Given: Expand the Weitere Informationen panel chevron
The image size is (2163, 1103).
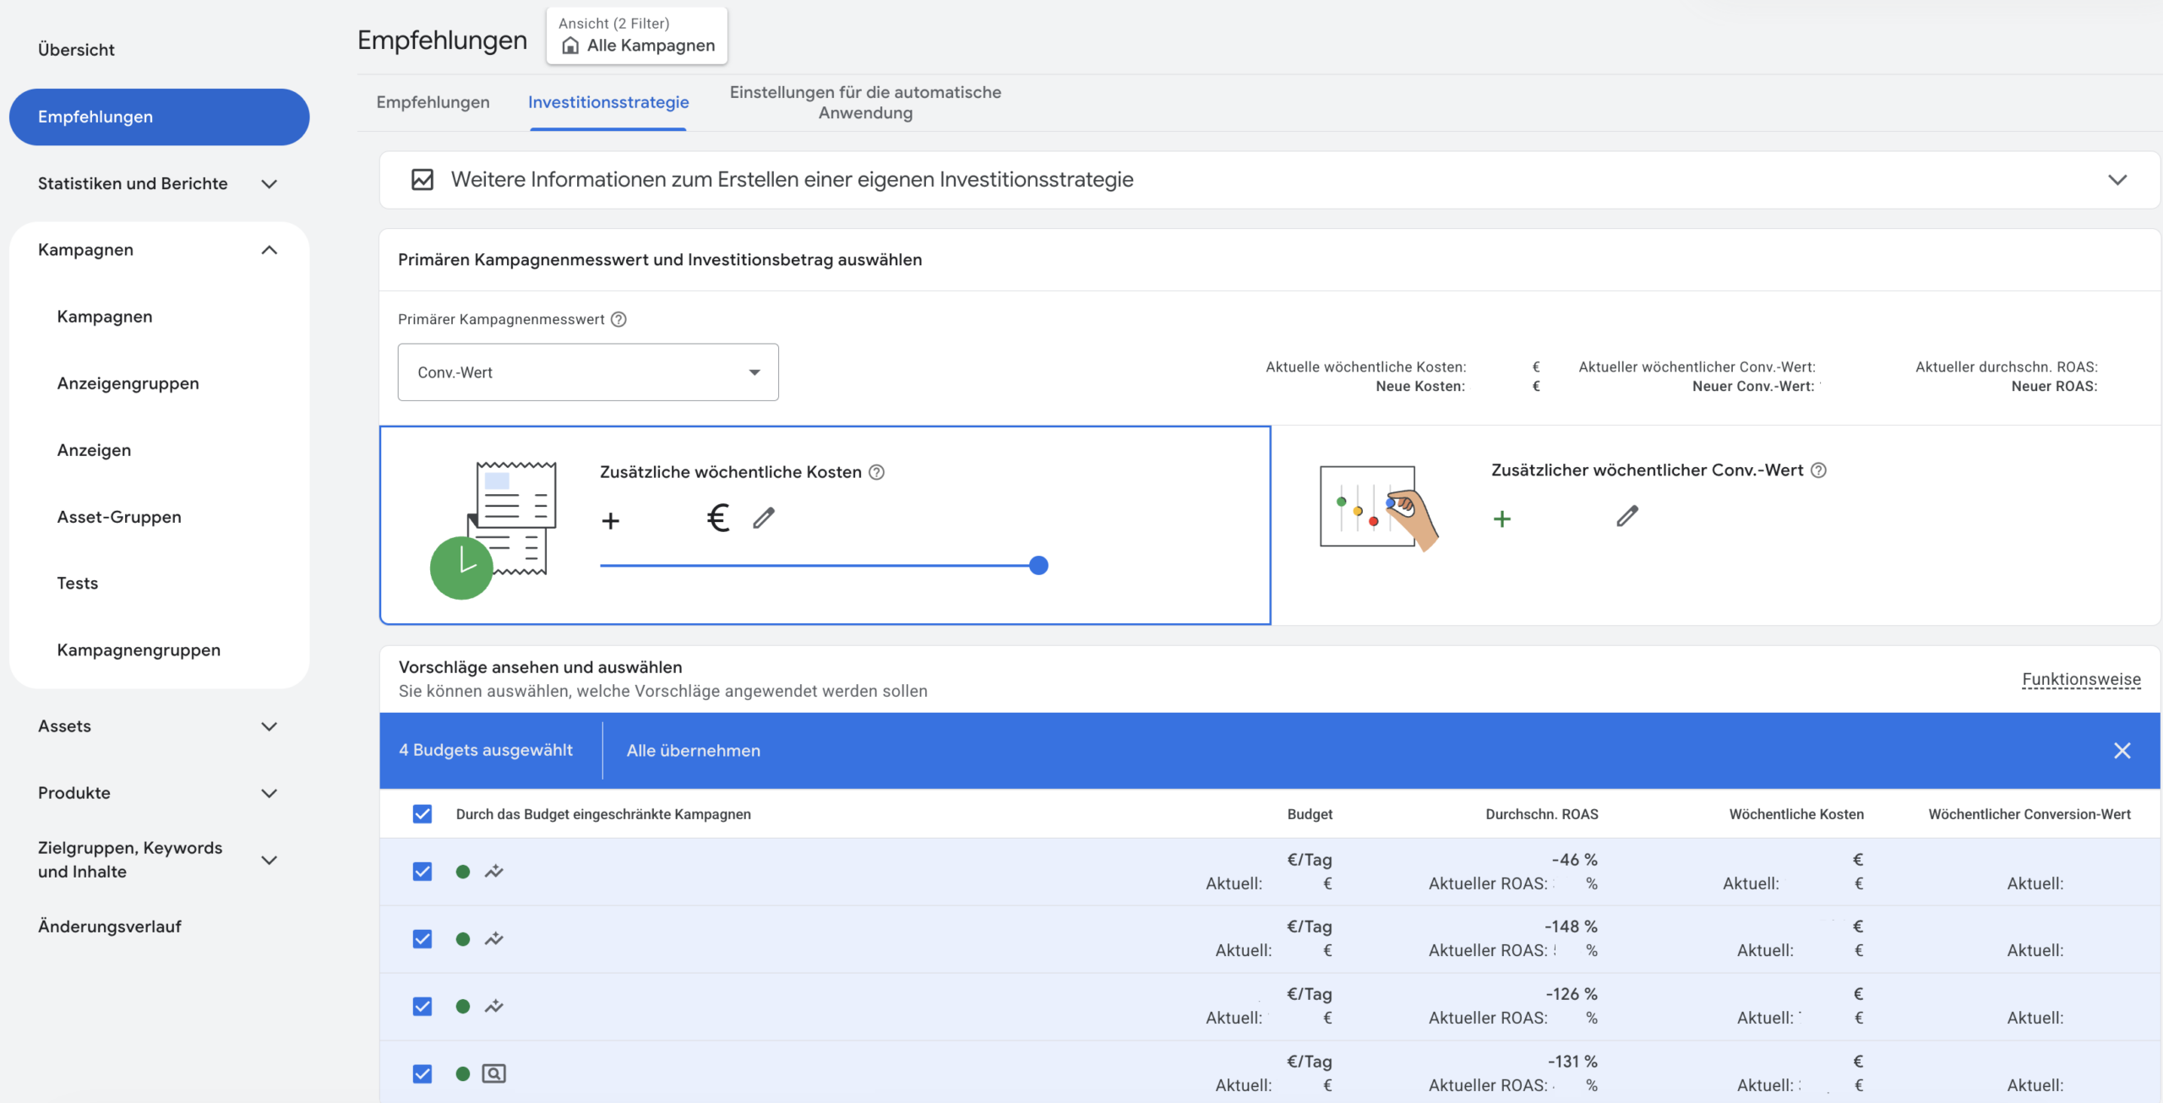Looking at the screenshot, I should tap(2117, 180).
